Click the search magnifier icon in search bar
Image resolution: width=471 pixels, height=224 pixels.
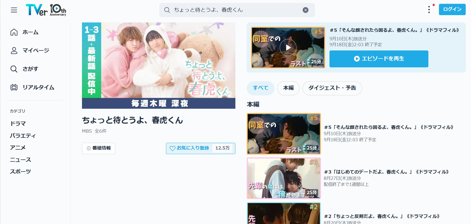[x=167, y=10]
